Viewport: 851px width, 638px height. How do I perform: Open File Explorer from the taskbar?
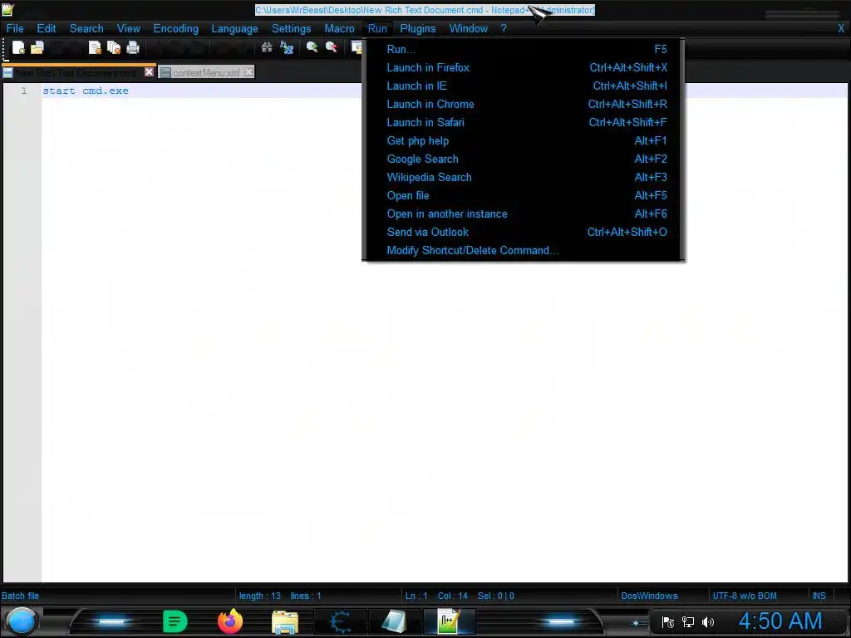tap(285, 622)
